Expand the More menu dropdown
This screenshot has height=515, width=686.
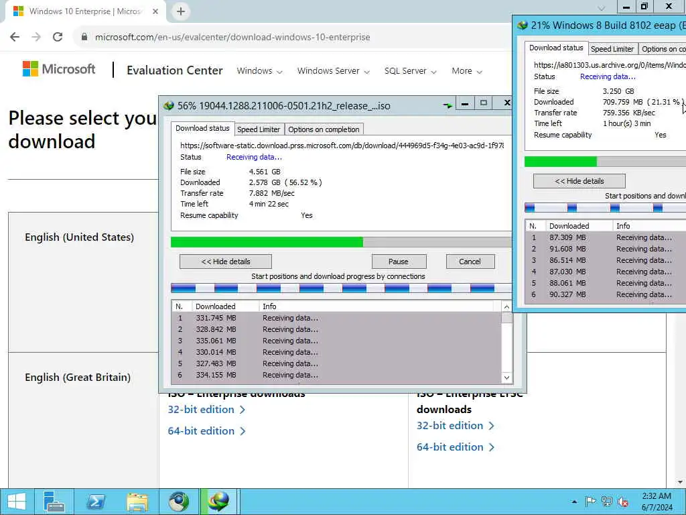point(467,71)
